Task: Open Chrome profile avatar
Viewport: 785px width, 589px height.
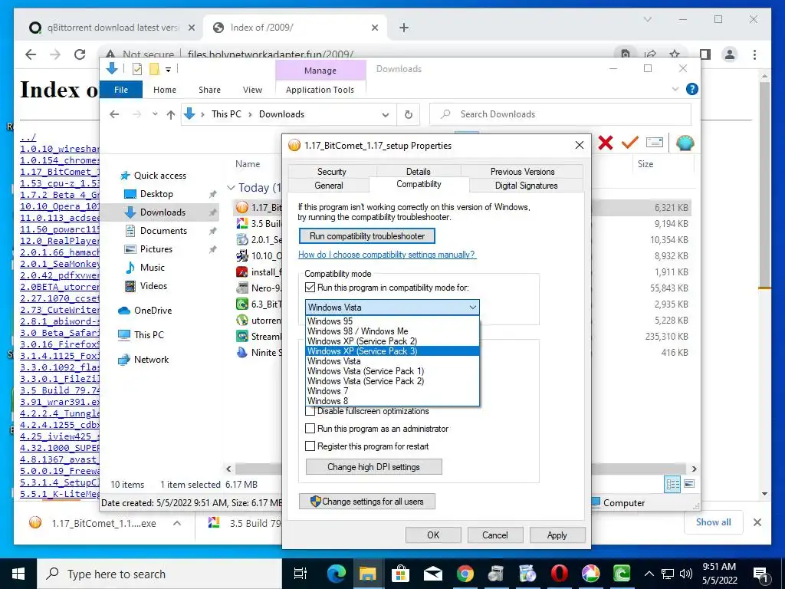Action: click(730, 54)
